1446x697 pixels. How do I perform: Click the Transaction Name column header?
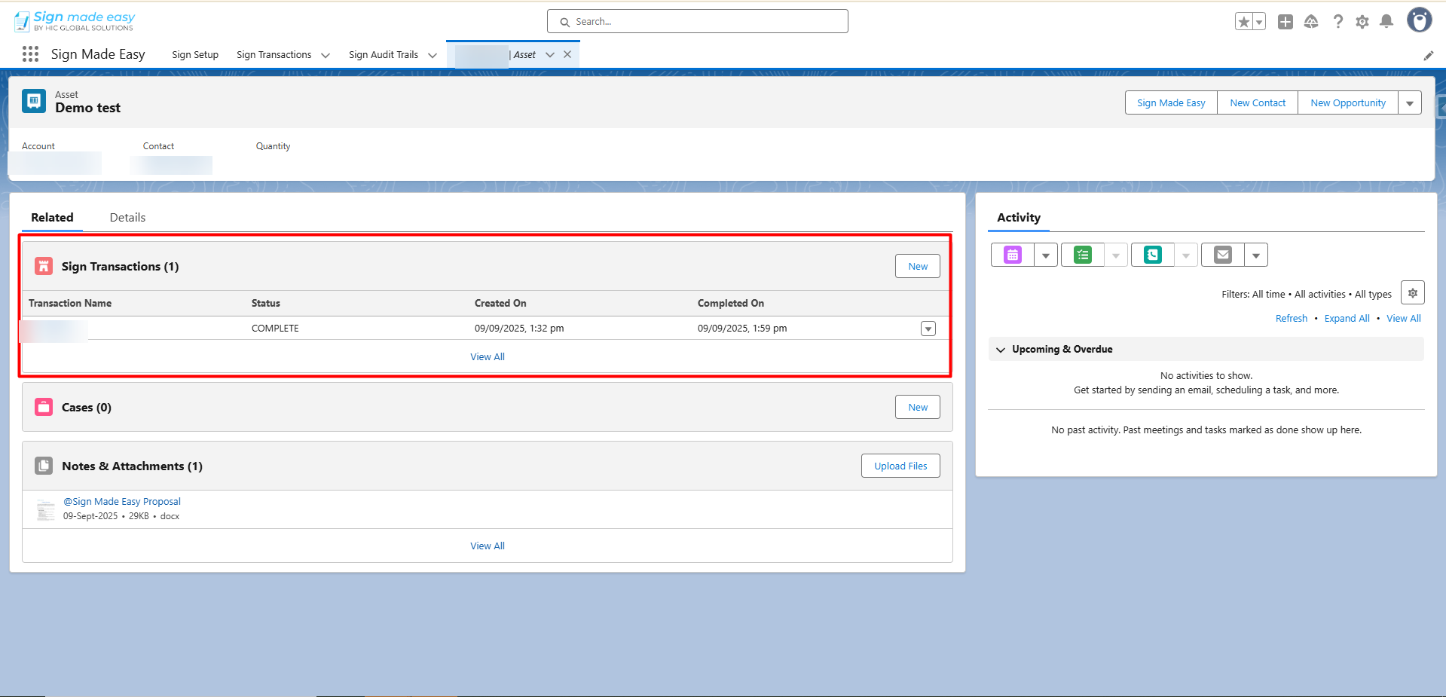[x=70, y=303]
